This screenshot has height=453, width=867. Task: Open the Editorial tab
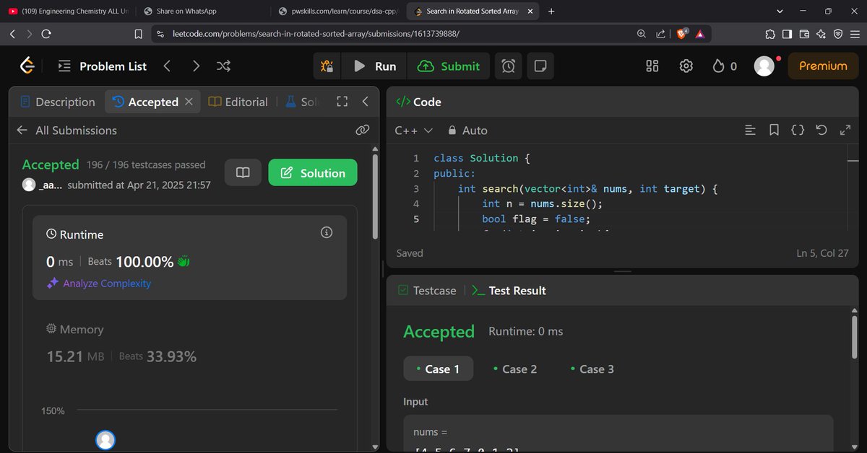click(238, 102)
